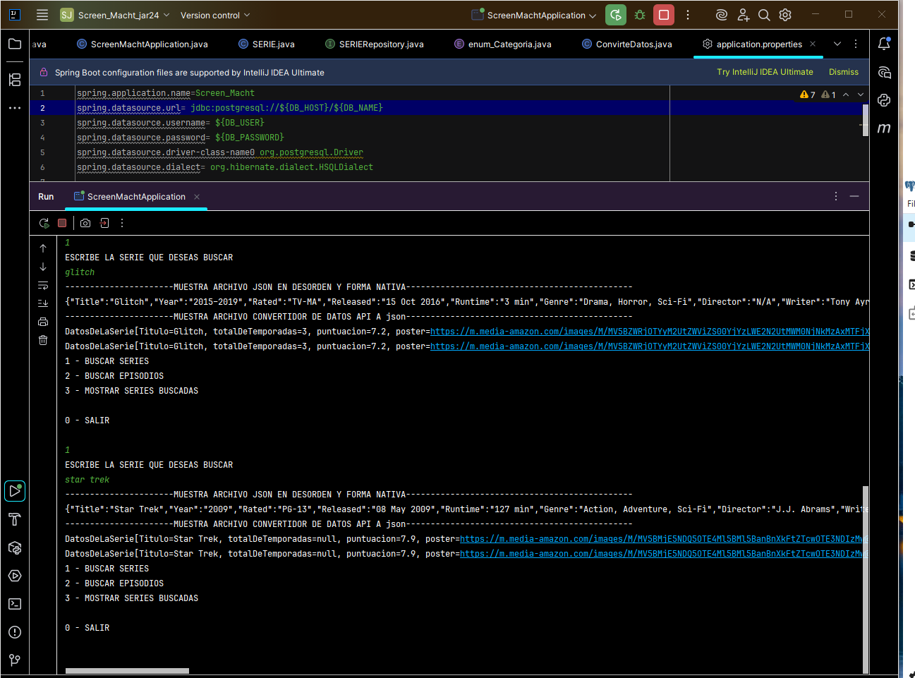The image size is (915, 678).
Task: Click the exit icon in the Run toolbar
Action: pos(104,223)
